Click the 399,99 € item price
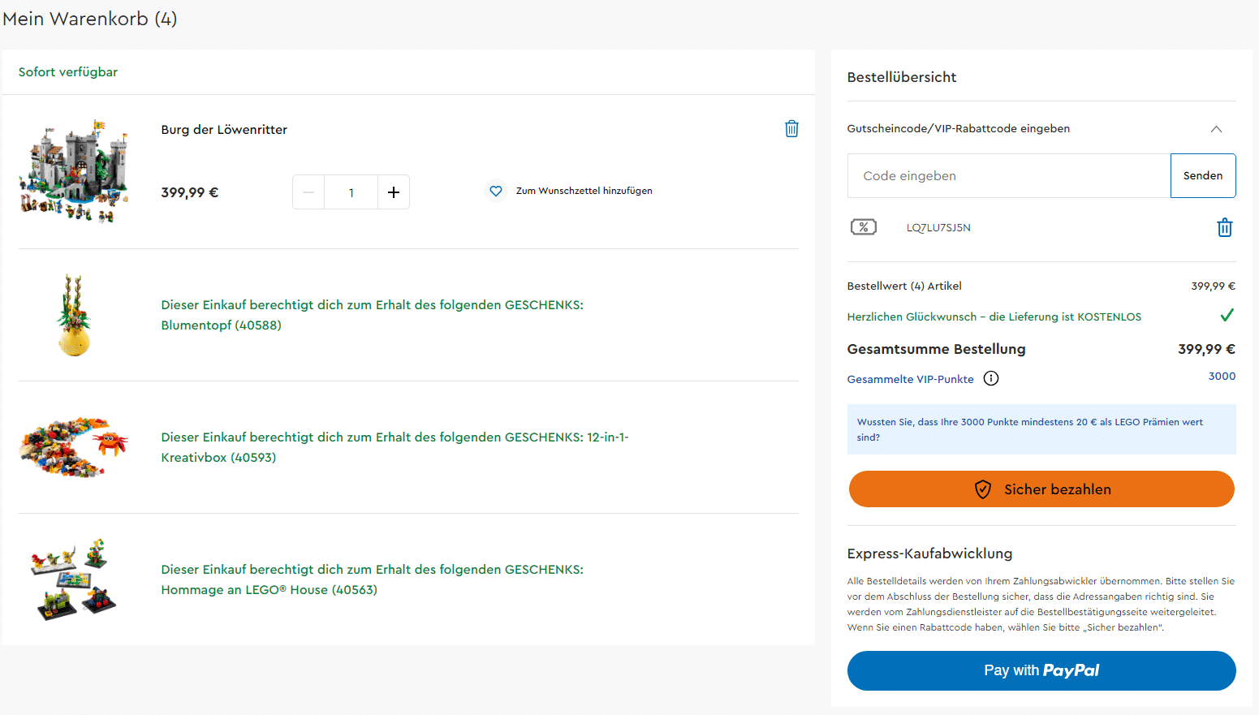1259x715 pixels. 190,192
